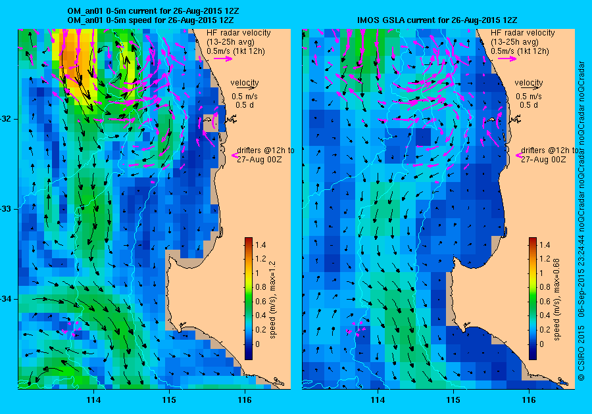Screen dimensions: 592x414
Task: Click colorbar tick '0.2' in left map
Action: click(x=260, y=329)
